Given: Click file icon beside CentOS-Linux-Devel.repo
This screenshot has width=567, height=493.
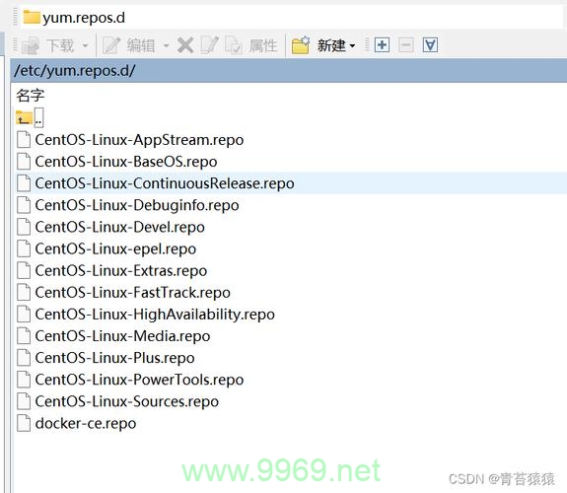Looking at the screenshot, I should pos(24,227).
